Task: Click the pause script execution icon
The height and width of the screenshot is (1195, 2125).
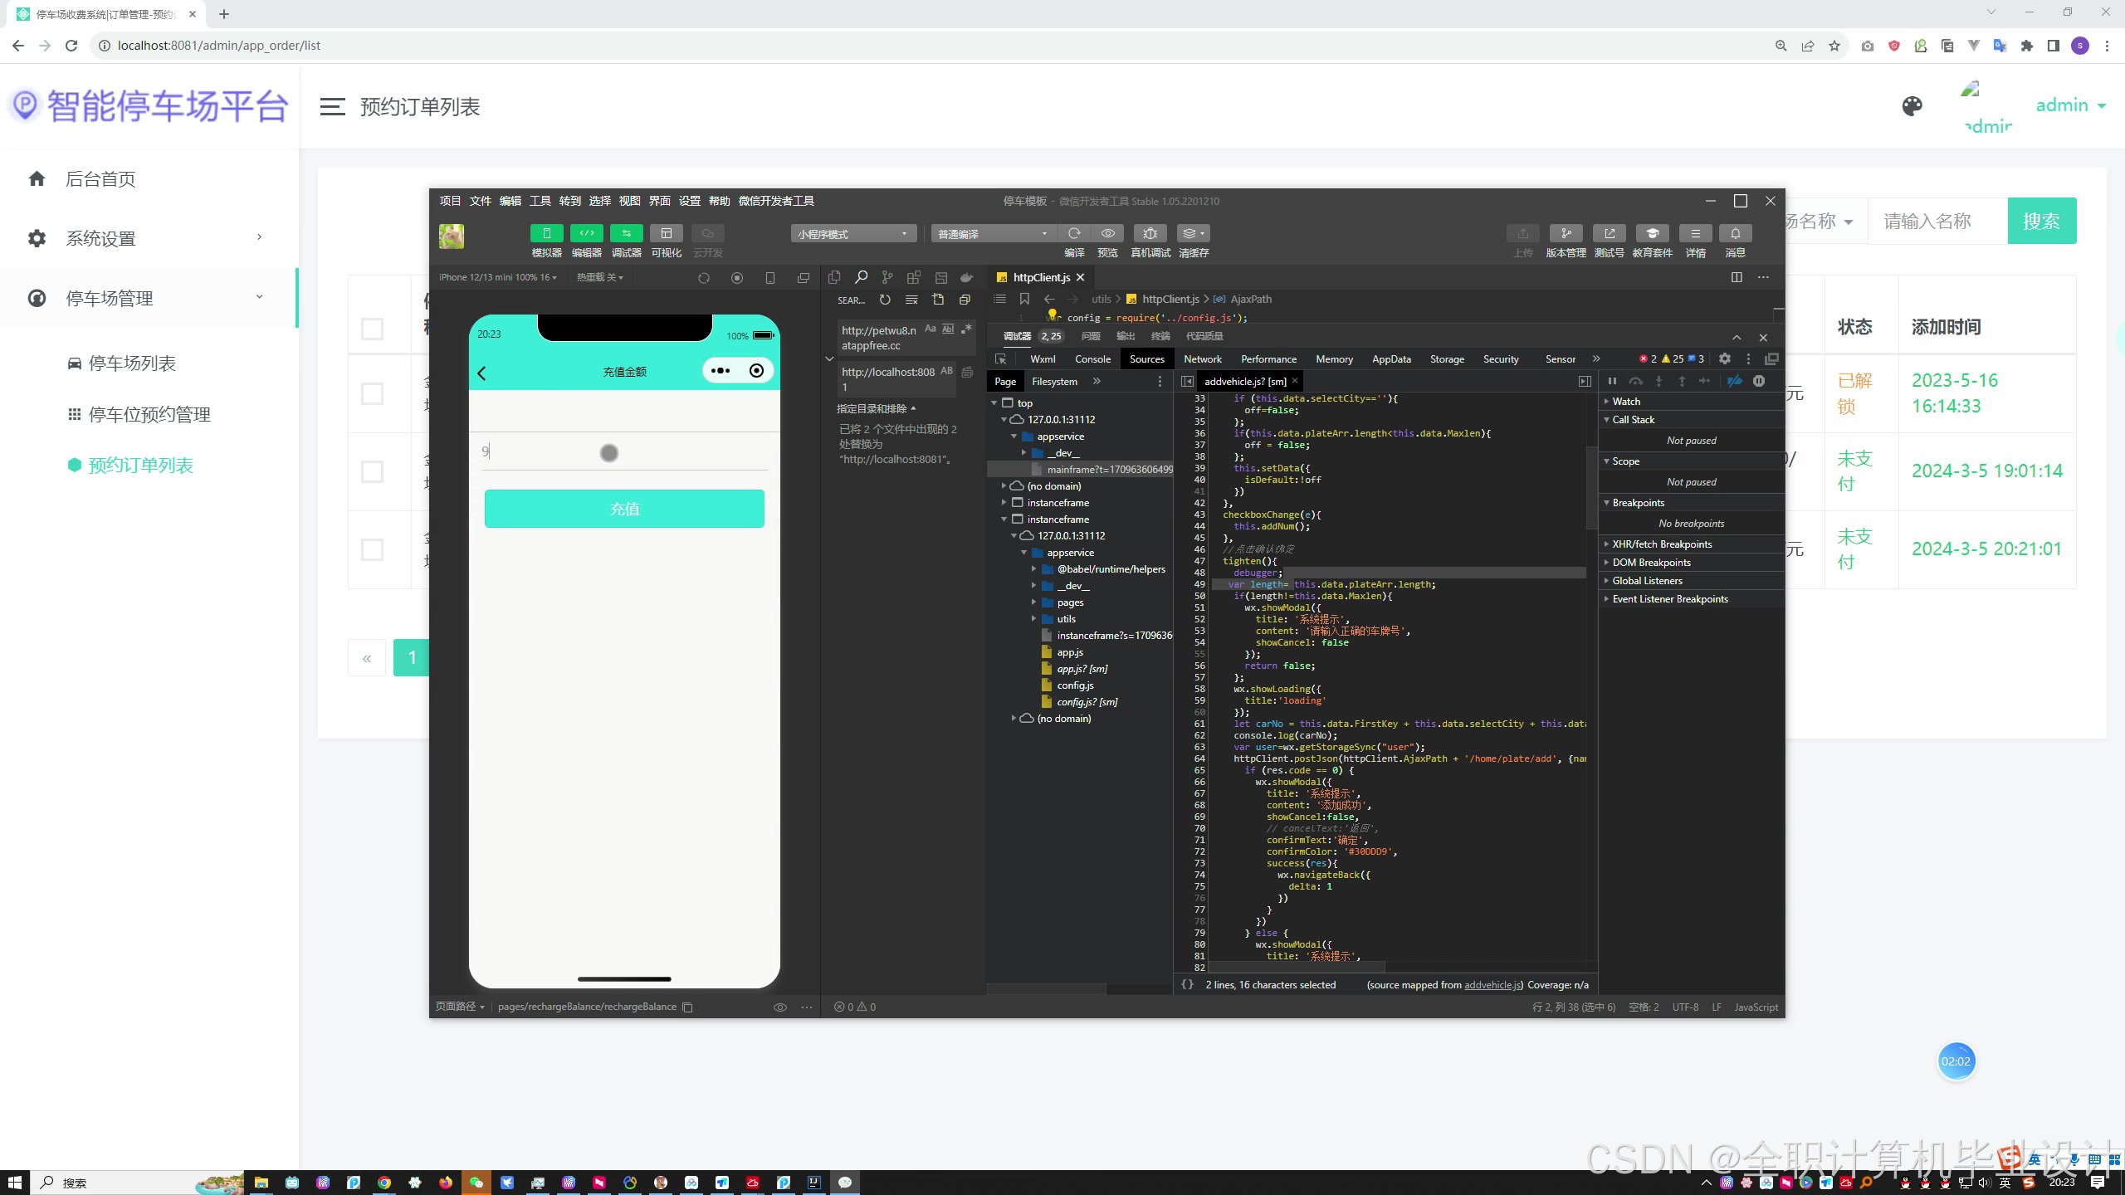Action: coord(1612,381)
